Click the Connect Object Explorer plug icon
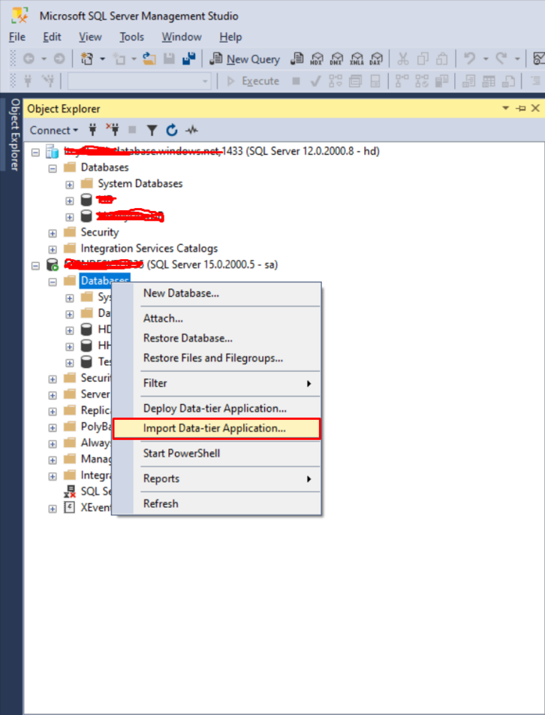 pos(93,131)
